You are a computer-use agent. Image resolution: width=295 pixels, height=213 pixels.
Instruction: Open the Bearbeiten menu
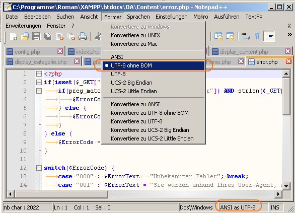[37, 17]
